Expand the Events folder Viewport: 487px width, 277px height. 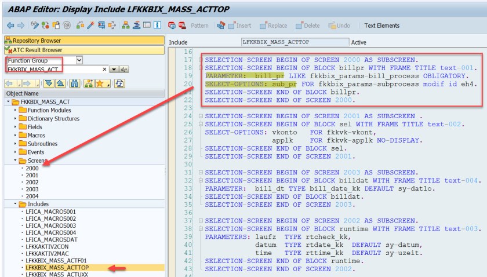pyautogui.click(x=15, y=152)
